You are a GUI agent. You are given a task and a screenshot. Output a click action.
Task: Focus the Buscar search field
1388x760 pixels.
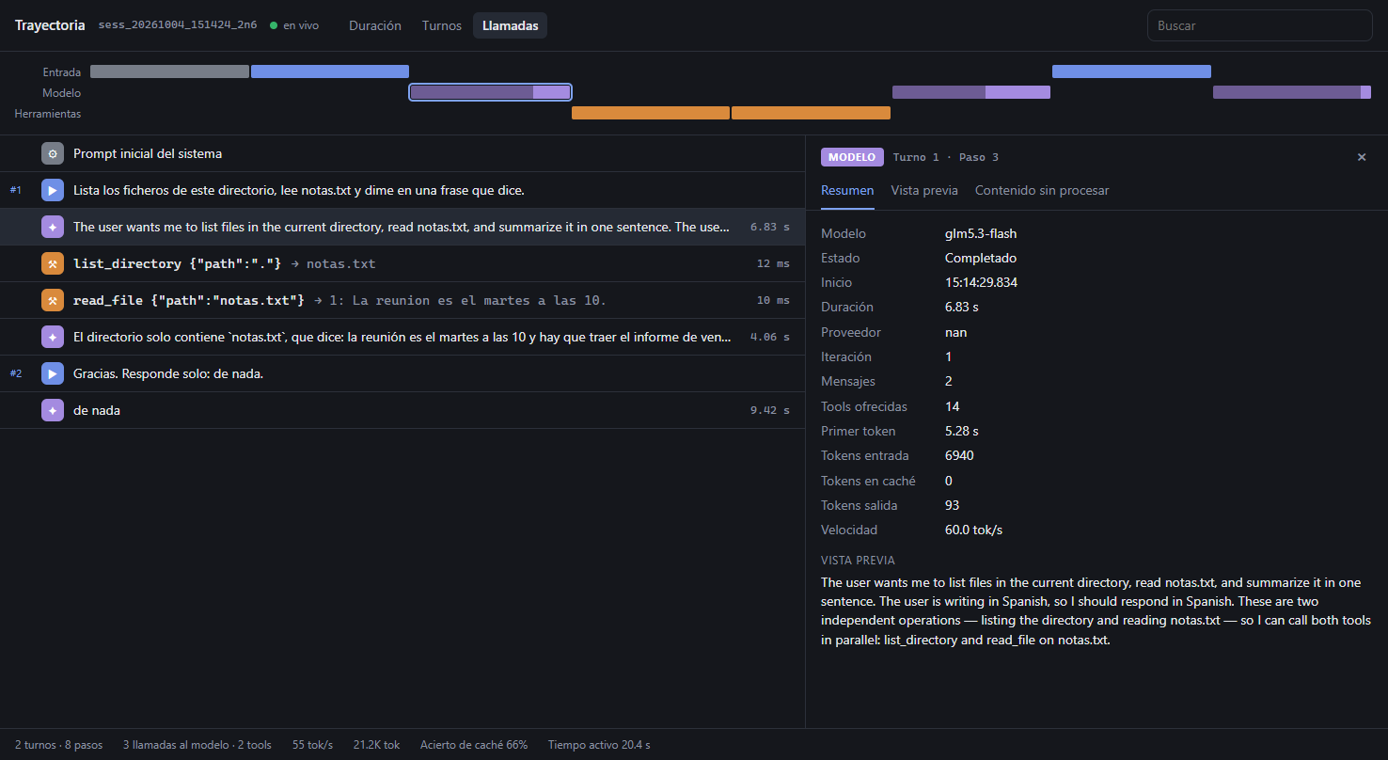(1260, 25)
